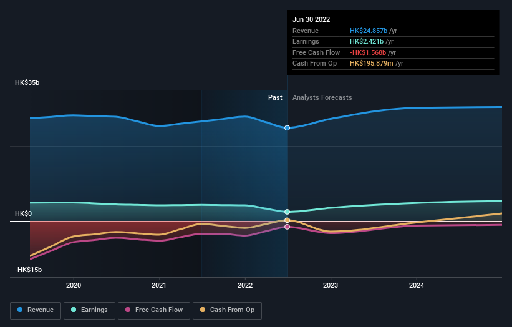Click the HK$24.857b revenue value
512x327 pixels.
pos(369,31)
